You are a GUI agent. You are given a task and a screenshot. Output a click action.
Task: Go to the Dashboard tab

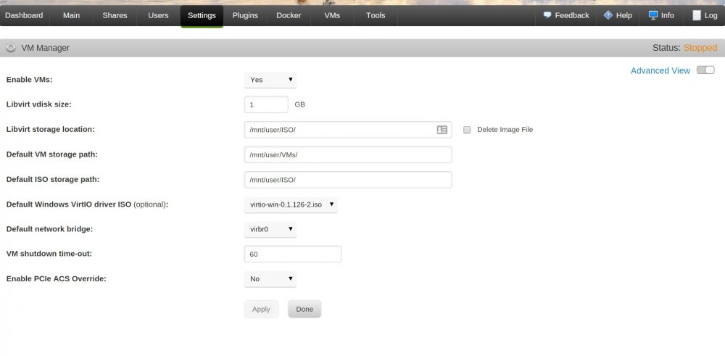[x=24, y=15]
